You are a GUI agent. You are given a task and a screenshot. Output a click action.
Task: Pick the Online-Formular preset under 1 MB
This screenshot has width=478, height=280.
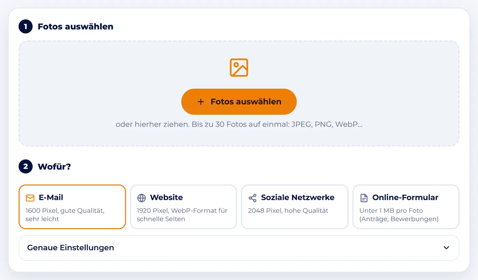406,207
